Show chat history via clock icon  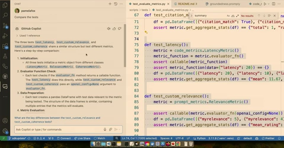click(116, 4)
